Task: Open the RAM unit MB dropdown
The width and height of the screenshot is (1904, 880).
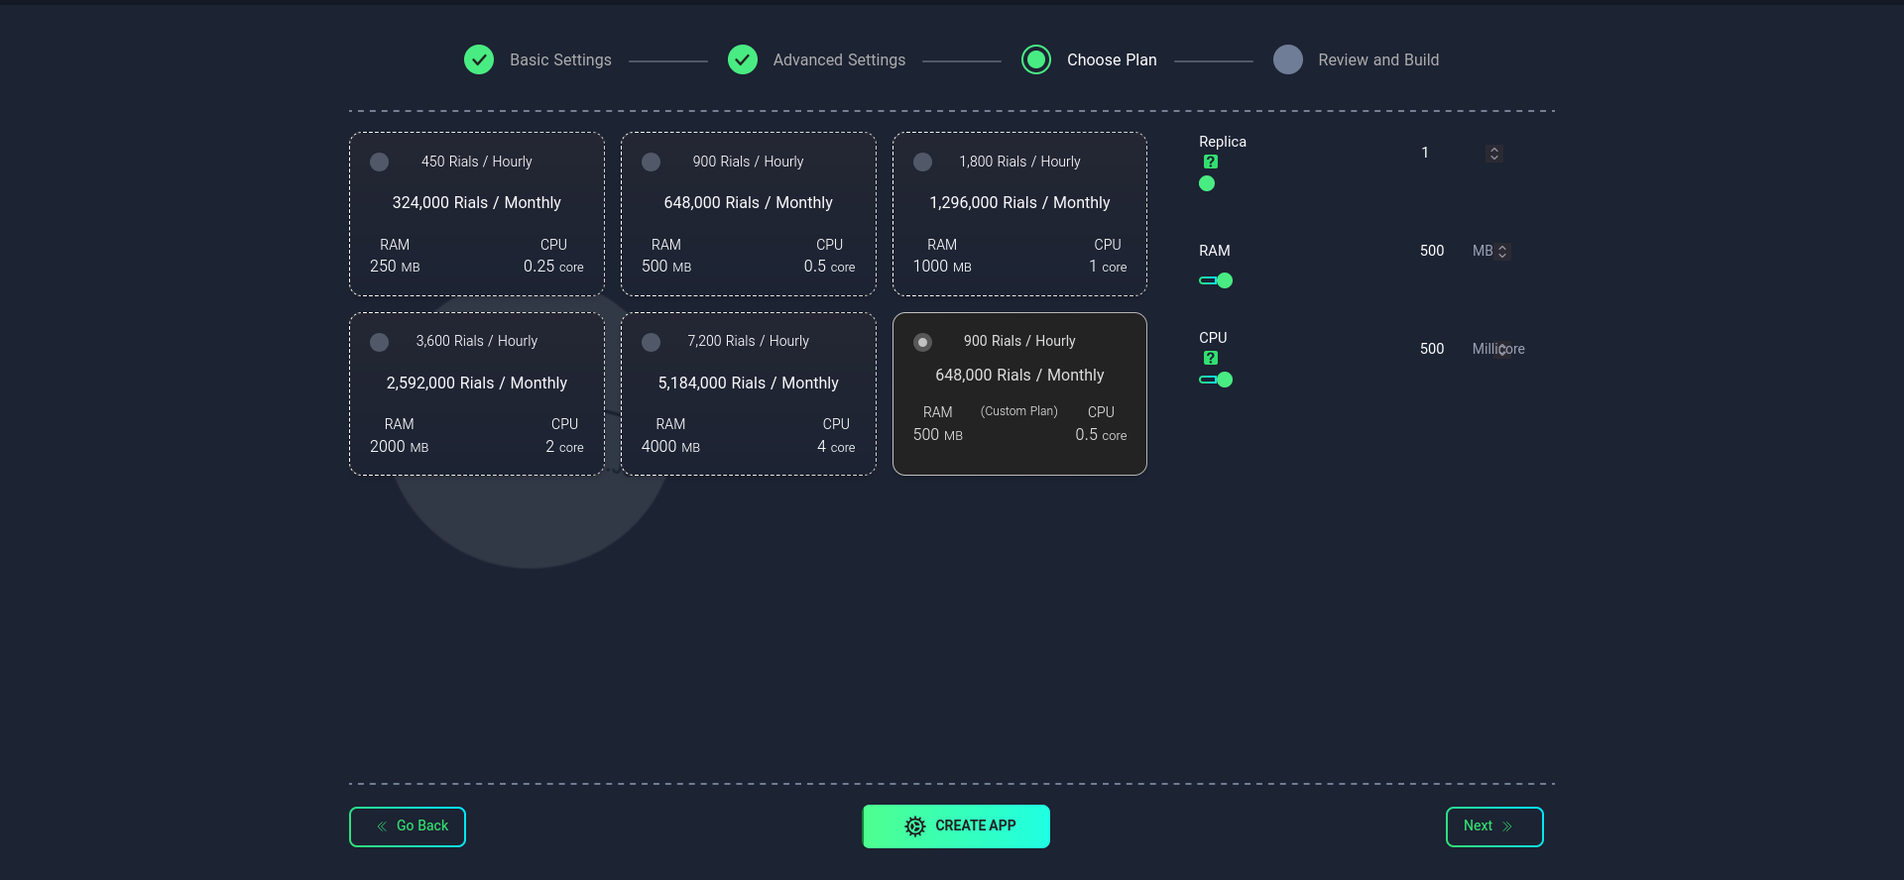Action: point(1489,252)
